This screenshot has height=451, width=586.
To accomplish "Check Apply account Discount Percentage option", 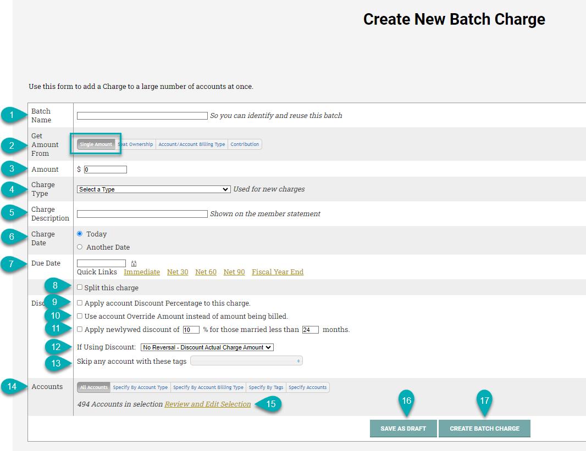I will pyautogui.click(x=79, y=302).
